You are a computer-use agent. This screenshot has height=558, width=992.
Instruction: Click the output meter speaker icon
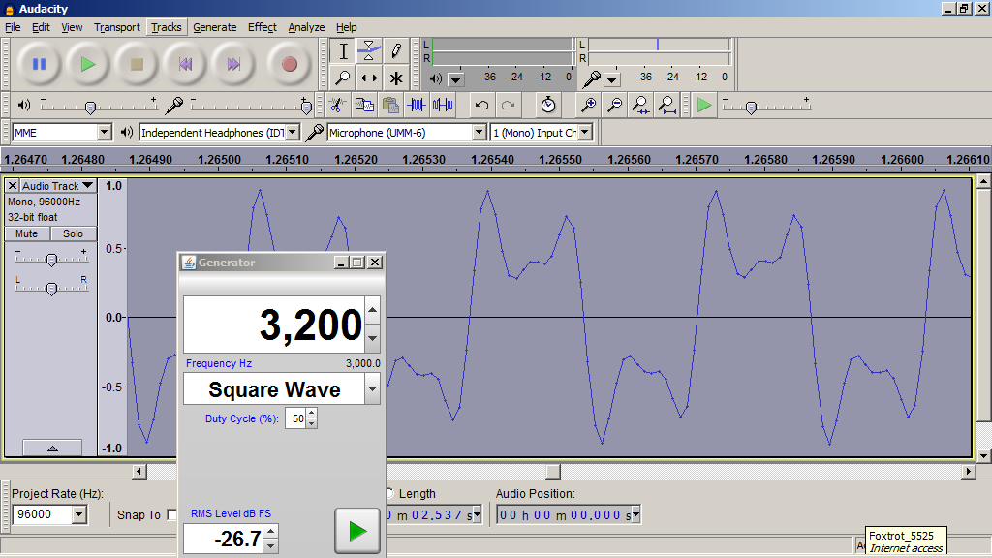[x=435, y=79]
